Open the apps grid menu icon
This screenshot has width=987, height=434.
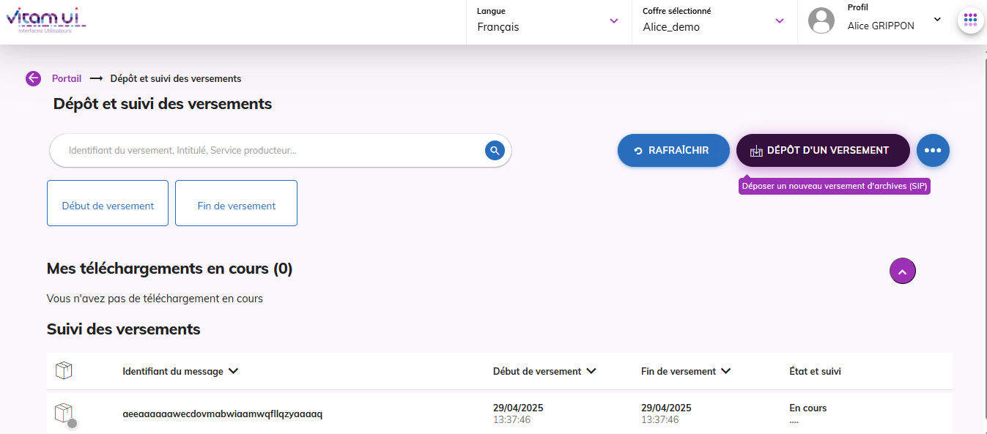pos(970,20)
